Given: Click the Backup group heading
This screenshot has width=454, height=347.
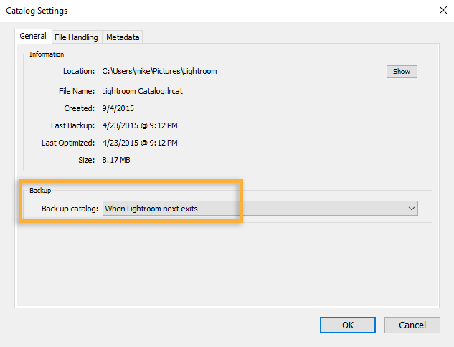Looking at the screenshot, I should pyautogui.click(x=40, y=191).
